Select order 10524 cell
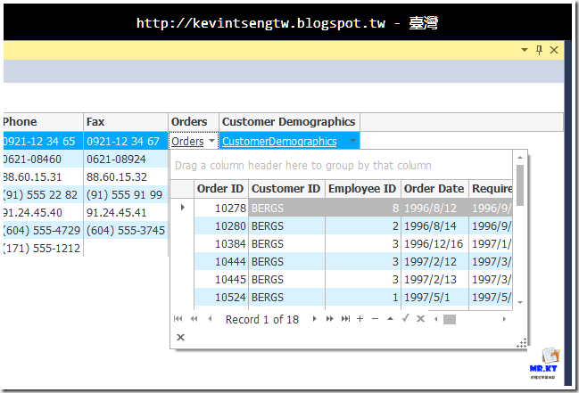 pos(221,297)
